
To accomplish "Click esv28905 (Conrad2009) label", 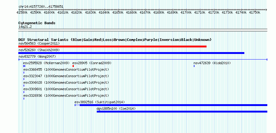I will pos(92,63).
